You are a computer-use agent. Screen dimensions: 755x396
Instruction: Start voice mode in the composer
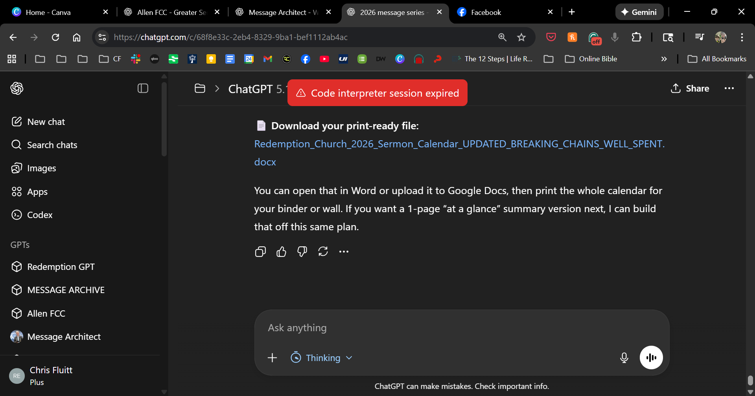(x=651, y=357)
